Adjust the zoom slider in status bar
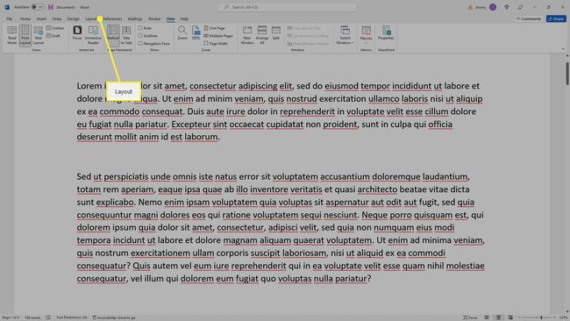The width and height of the screenshot is (570, 321). click(x=541, y=317)
